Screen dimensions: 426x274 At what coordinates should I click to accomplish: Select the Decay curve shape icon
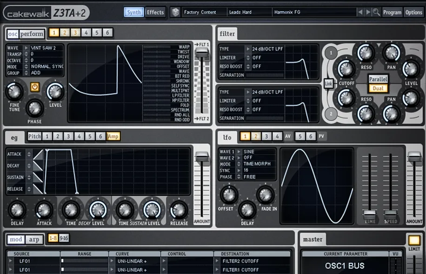click(38, 166)
